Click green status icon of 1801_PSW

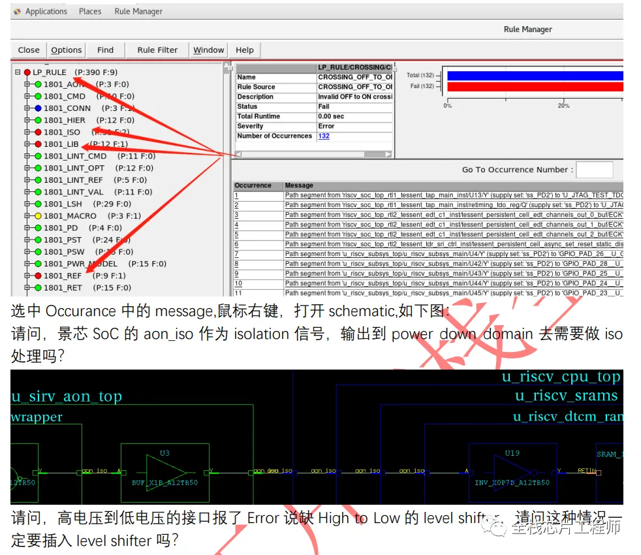[x=38, y=252]
